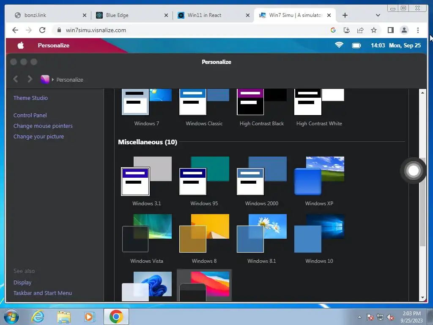Click the Personalize breadcrumb icon
This screenshot has width=433, height=325.
45,79
